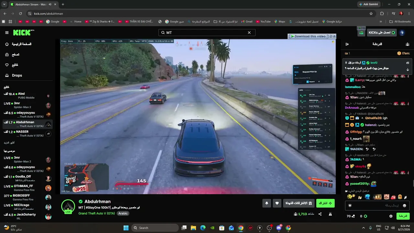Open Abdulrhman's channel avatar
This screenshot has height=233, width=414.
(68, 206)
